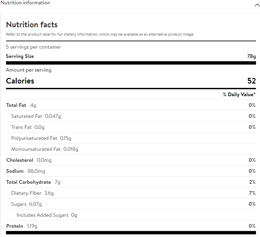
Task: Click the 7% Dietary Fiber daily value
Action: (252, 193)
